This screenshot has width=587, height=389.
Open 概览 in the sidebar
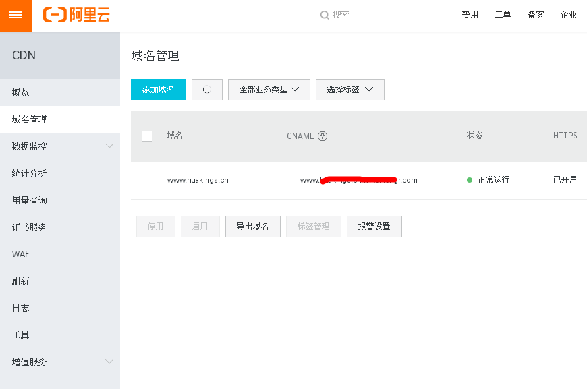click(x=60, y=92)
